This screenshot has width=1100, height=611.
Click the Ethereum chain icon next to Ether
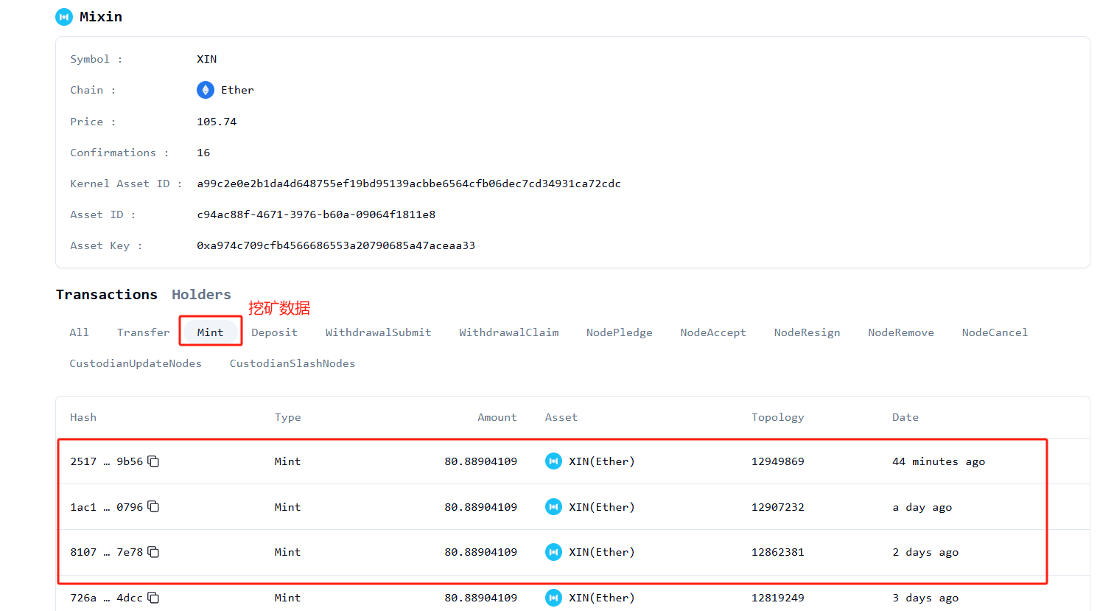click(206, 90)
